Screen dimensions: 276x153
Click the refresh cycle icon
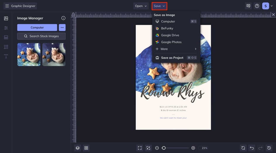point(243,148)
